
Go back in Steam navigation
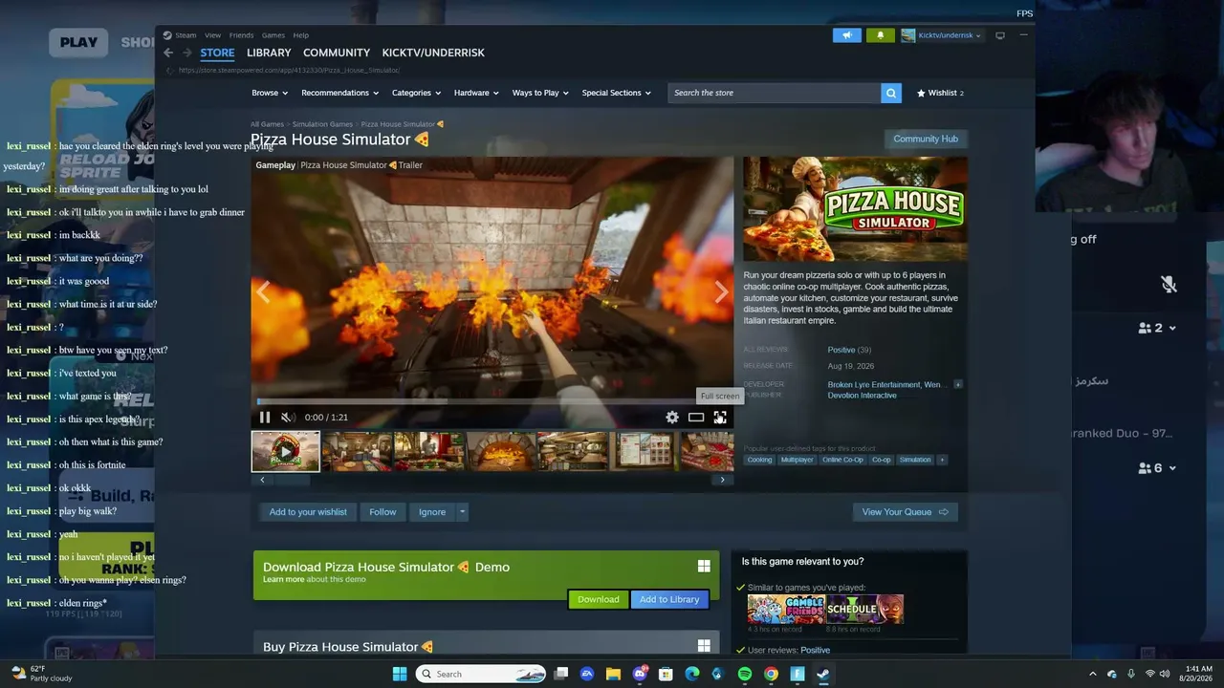tap(168, 53)
